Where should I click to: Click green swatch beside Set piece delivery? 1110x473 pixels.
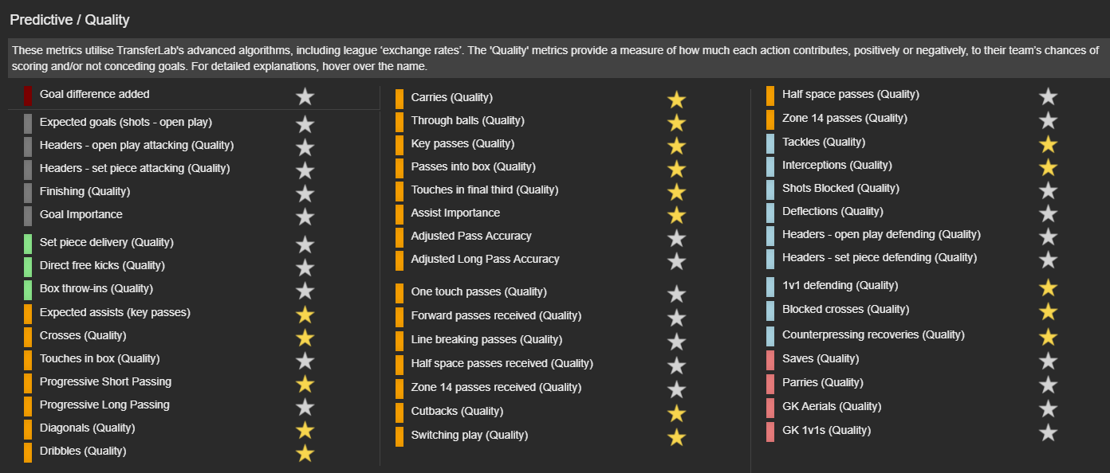coord(28,244)
